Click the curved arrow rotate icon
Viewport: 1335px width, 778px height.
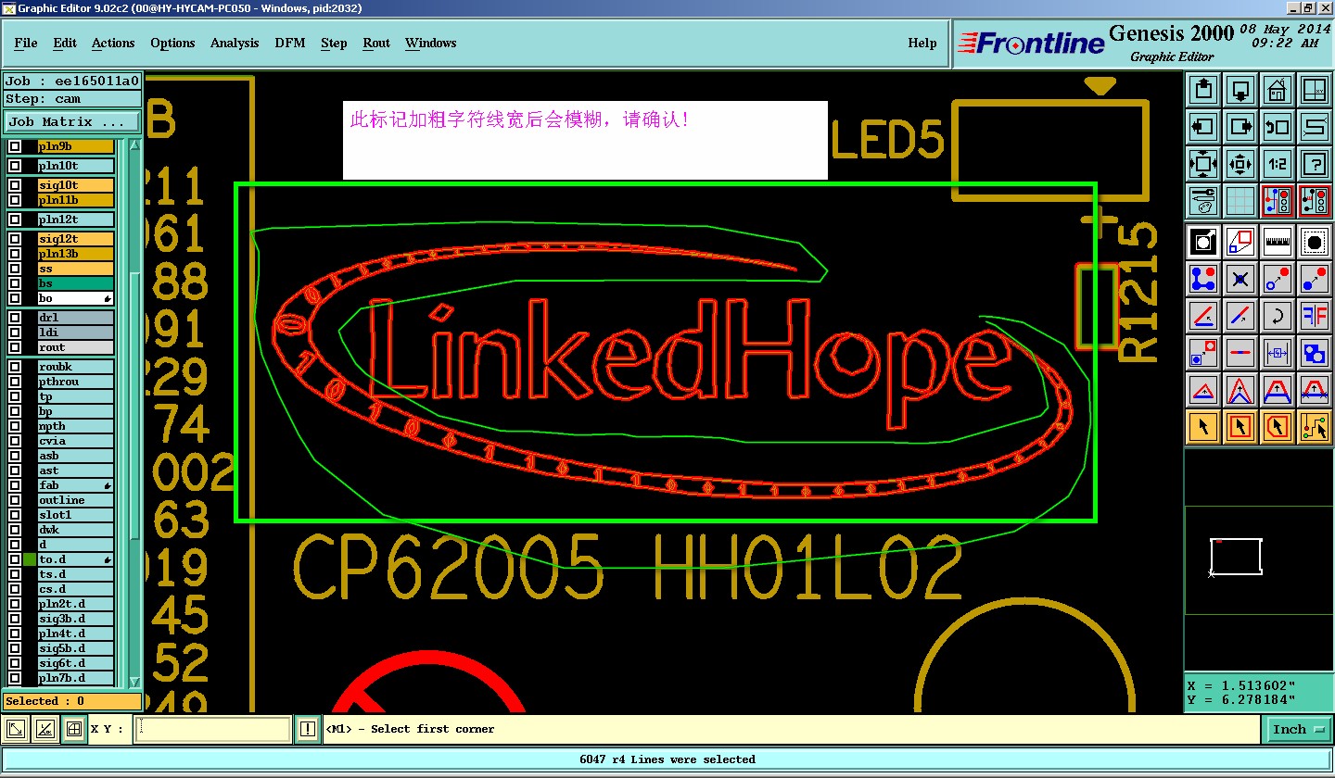coord(1278,316)
